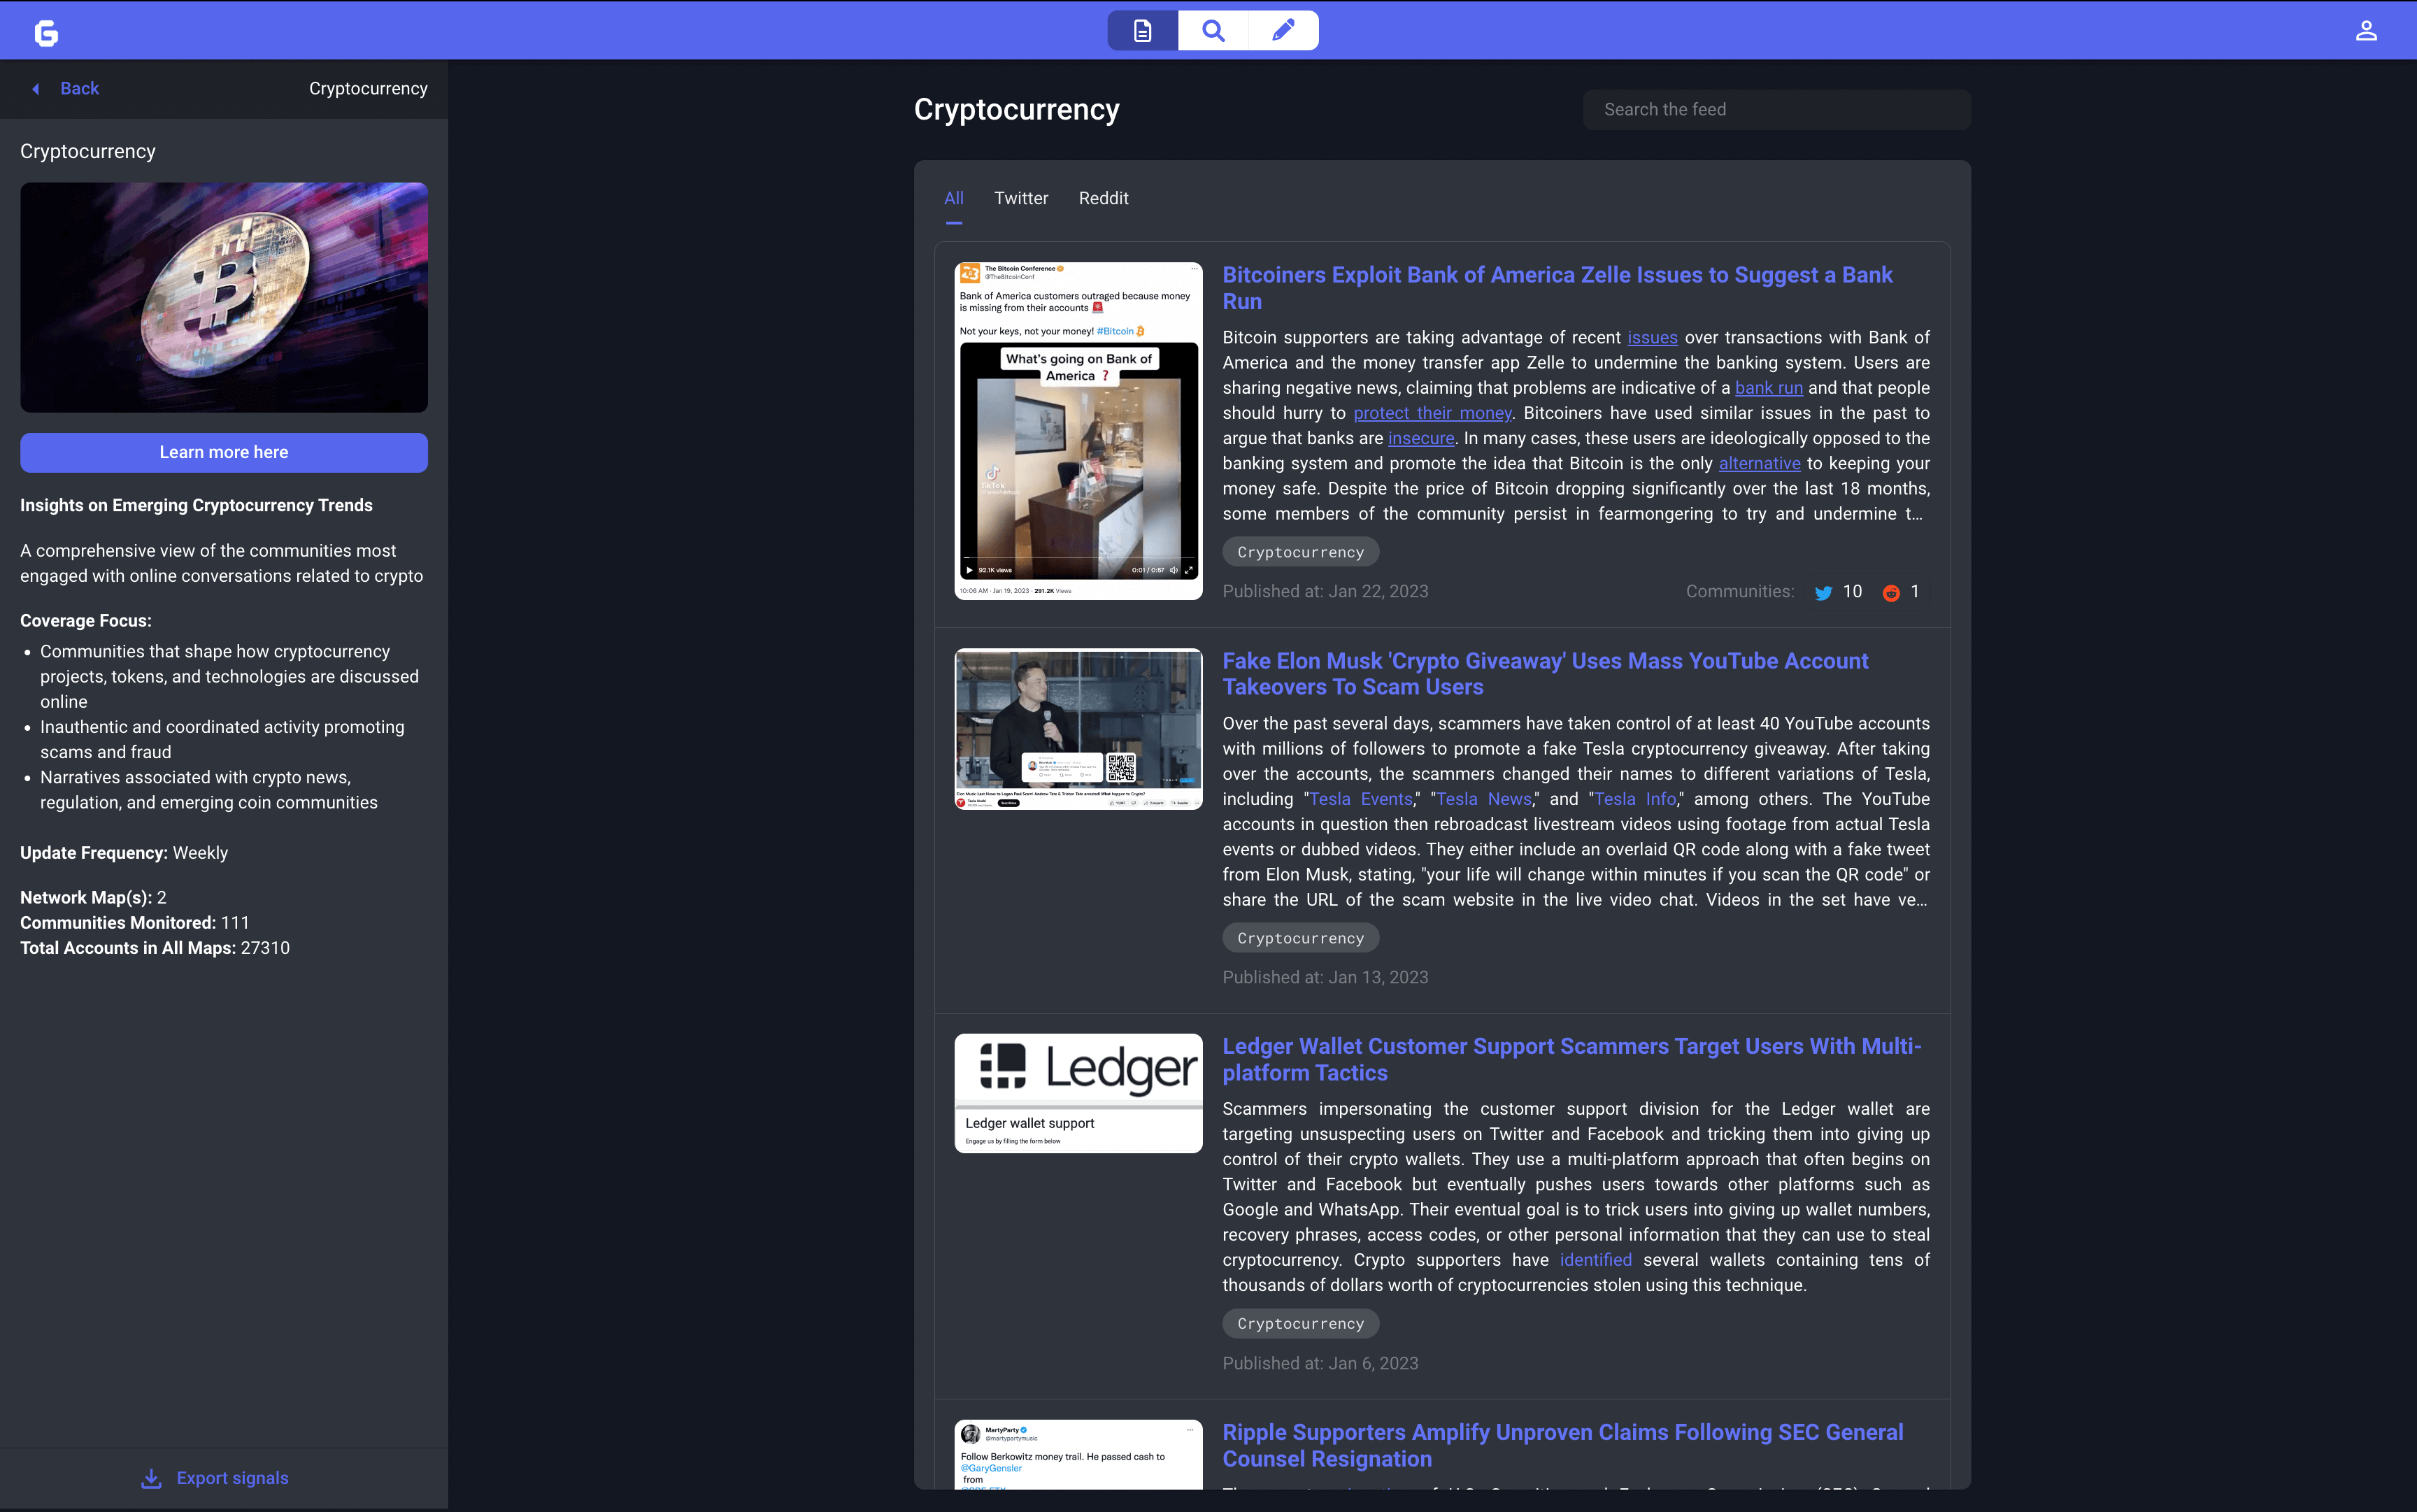Click Cryptocurrency breadcrumb beside Back
Image resolution: width=2417 pixels, height=1512 pixels.
pos(368,89)
